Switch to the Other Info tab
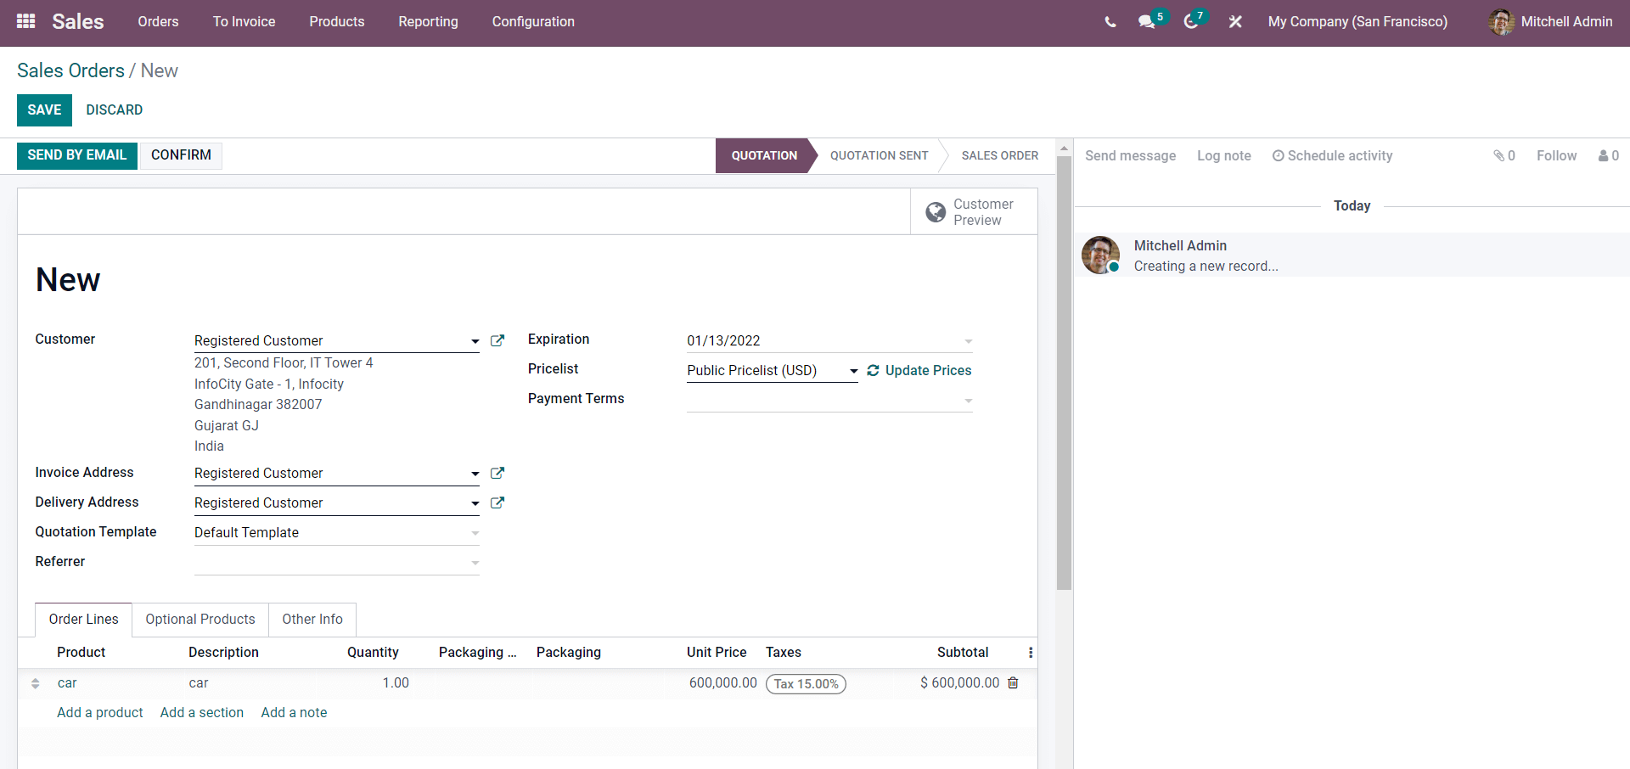Viewport: 1630px width, 769px height. [312, 620]
